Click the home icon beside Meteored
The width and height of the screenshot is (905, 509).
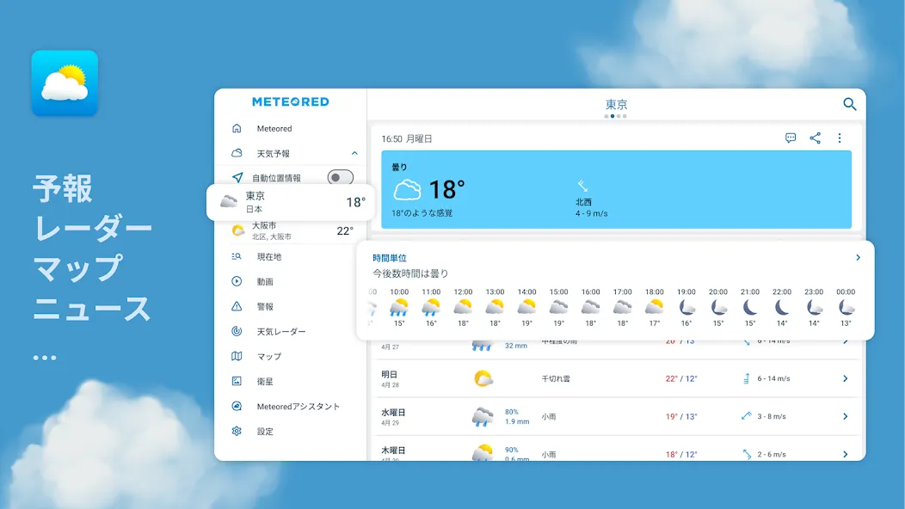click(237, 128)
